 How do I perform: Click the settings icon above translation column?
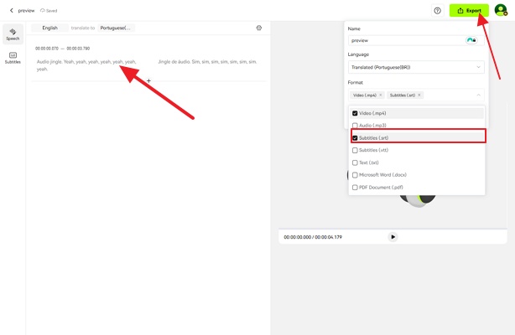point(259,28)
